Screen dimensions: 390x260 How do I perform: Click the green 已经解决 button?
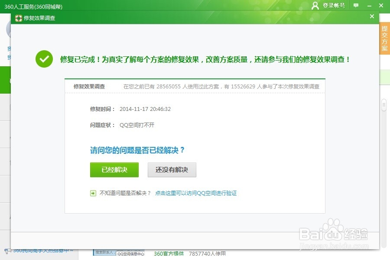click(114, 170)
